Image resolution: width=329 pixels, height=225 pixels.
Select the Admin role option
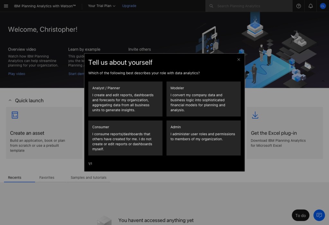click(x=203, y=138)
